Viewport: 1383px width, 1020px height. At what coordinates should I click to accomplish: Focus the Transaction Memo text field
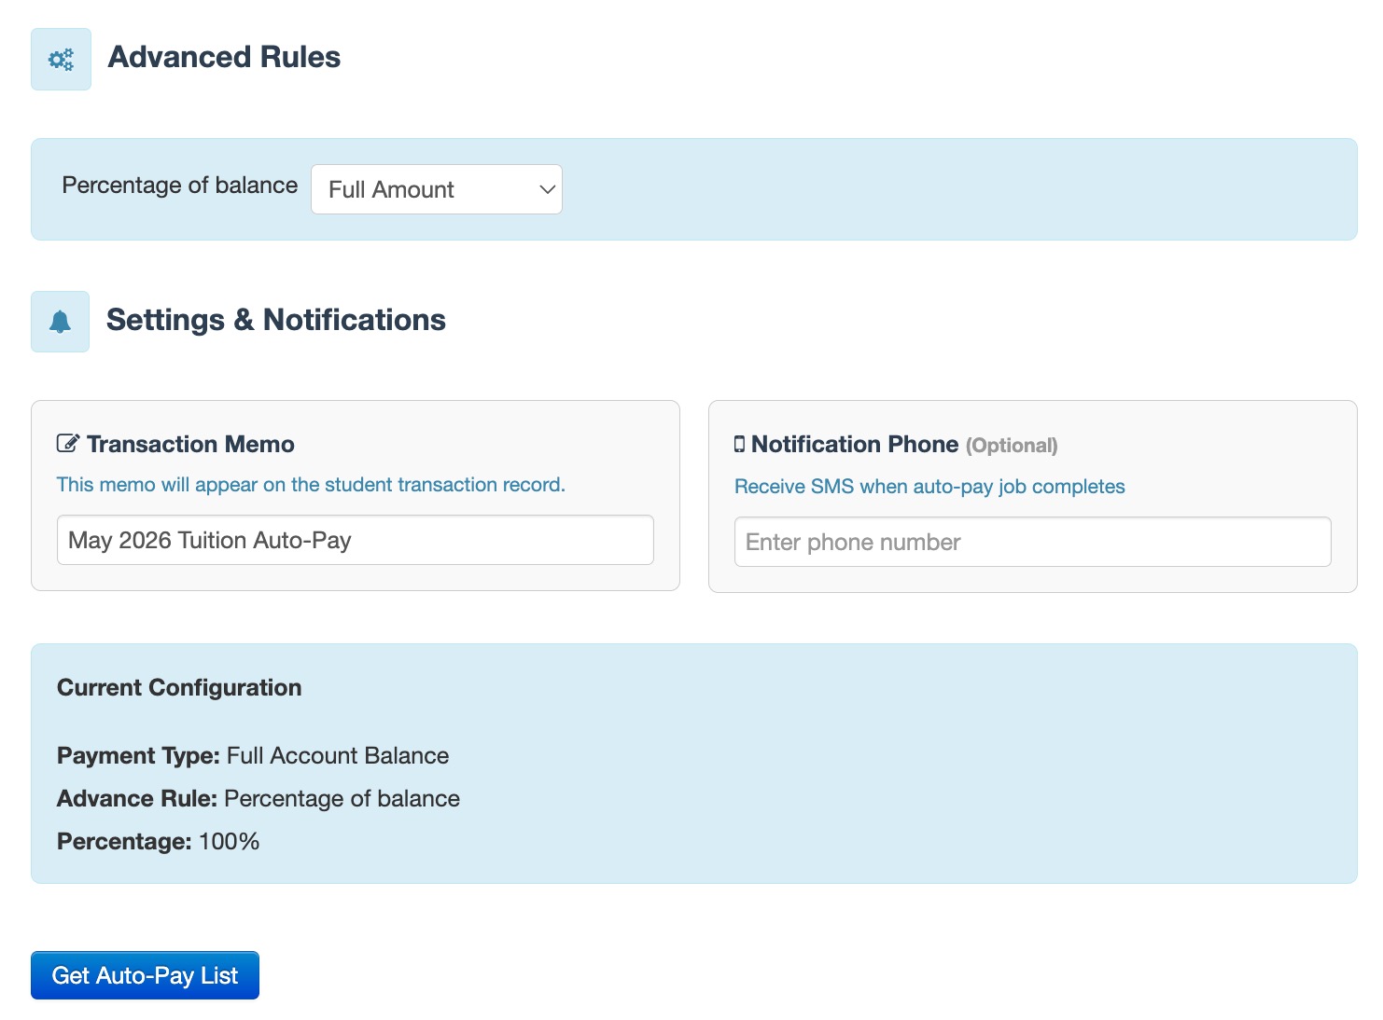point(356,540)
